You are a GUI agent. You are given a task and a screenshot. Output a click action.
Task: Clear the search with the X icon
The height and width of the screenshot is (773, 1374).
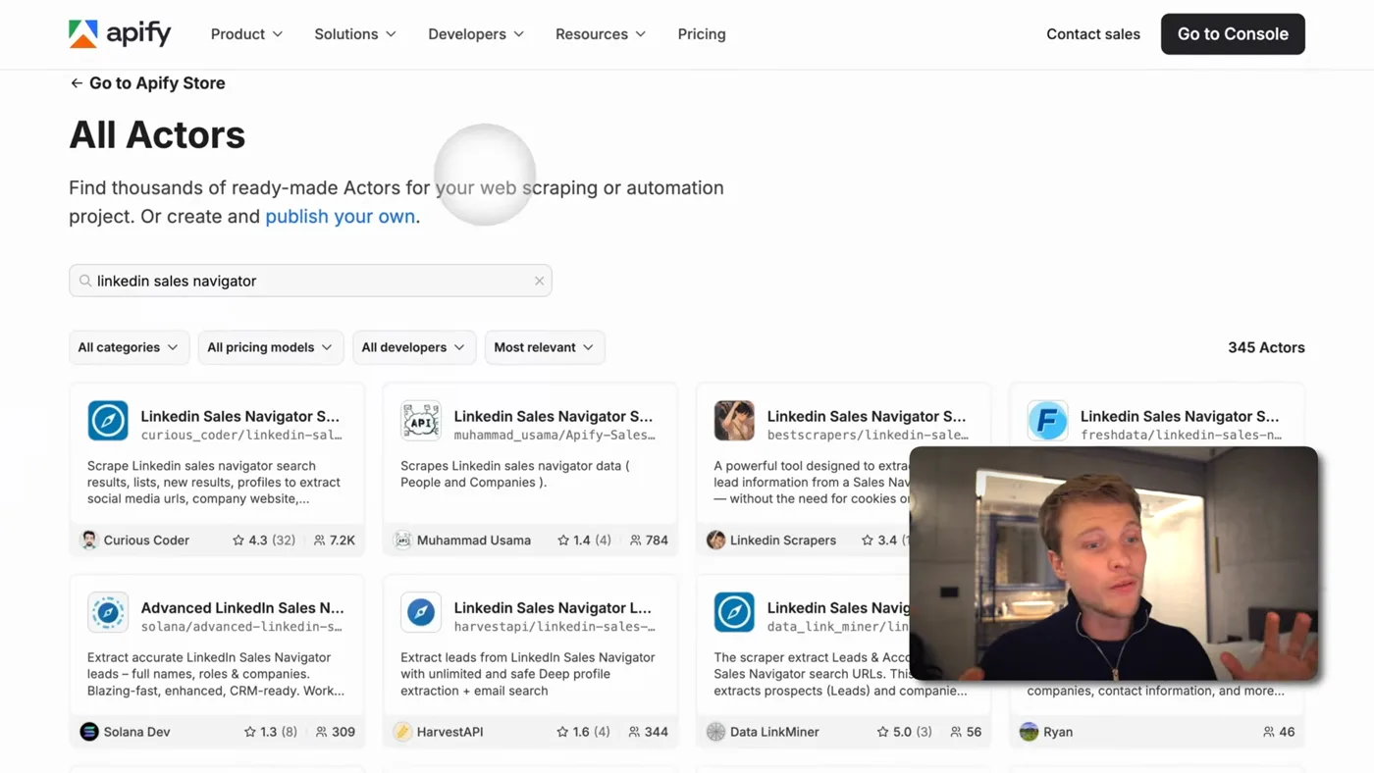(539, 281)
